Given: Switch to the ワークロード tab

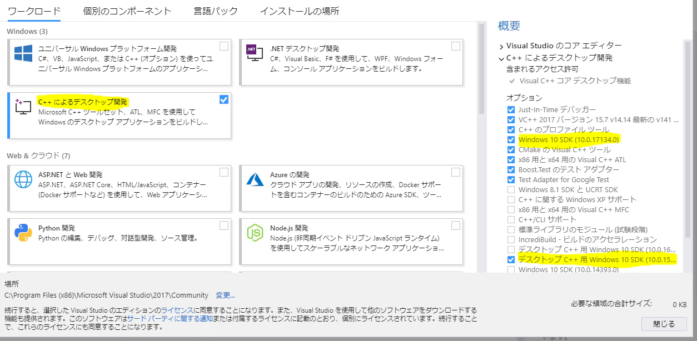Looking at the screenshot, I should pos(34,11).
